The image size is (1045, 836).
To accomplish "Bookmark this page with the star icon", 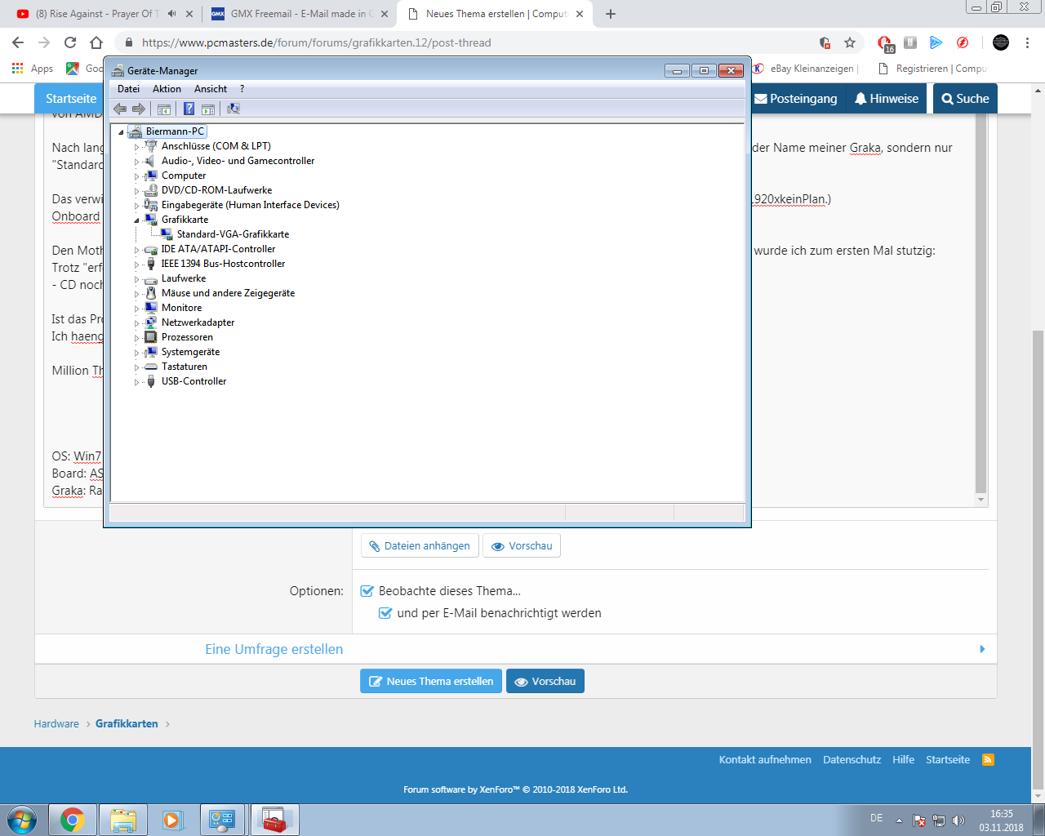I will [850, 42].
